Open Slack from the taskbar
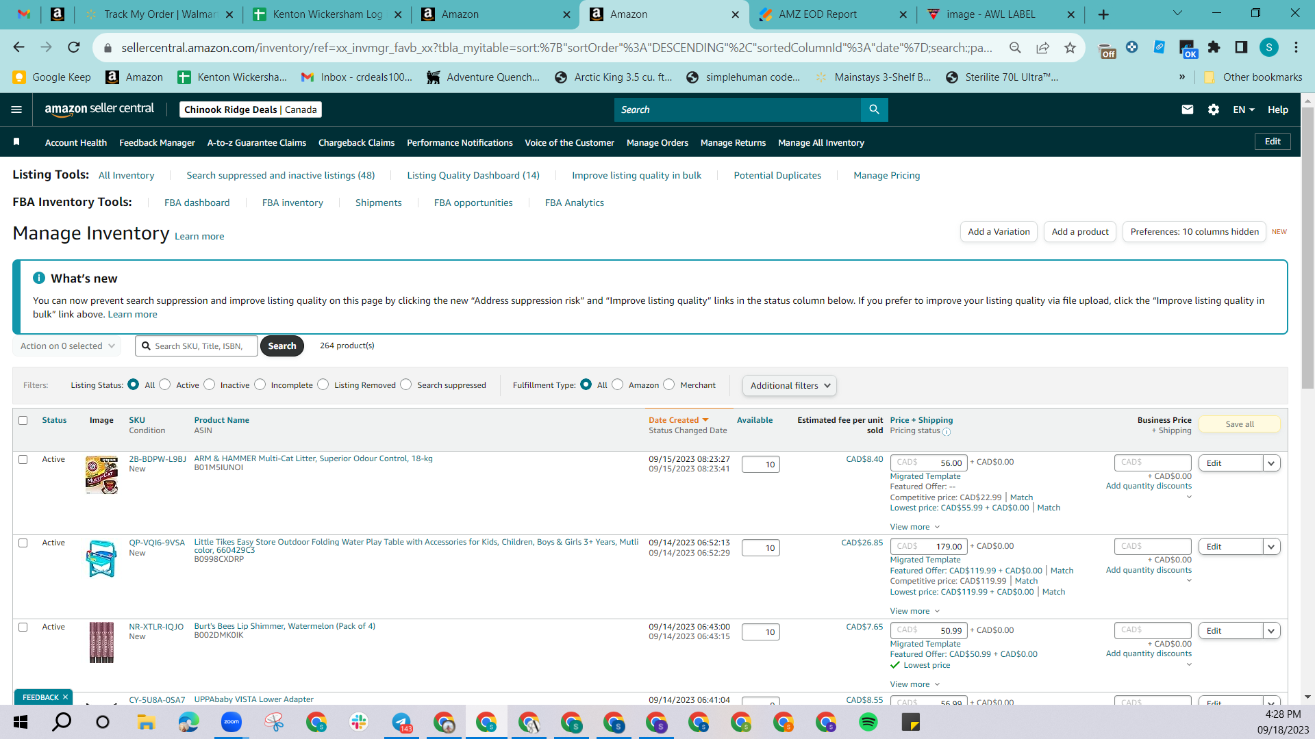Screen dimensions: 1315x739 (x=359, y=722)
